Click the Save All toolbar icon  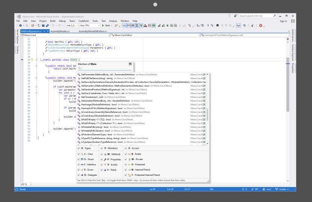(47, 25)
